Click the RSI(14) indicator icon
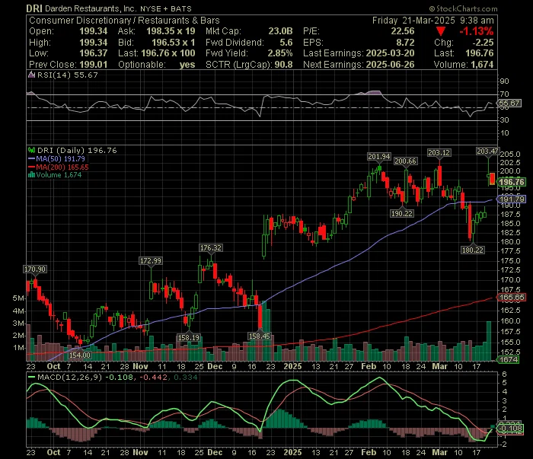Image resolution: width=533 pixels, height=459 pixels. (32, 75)
